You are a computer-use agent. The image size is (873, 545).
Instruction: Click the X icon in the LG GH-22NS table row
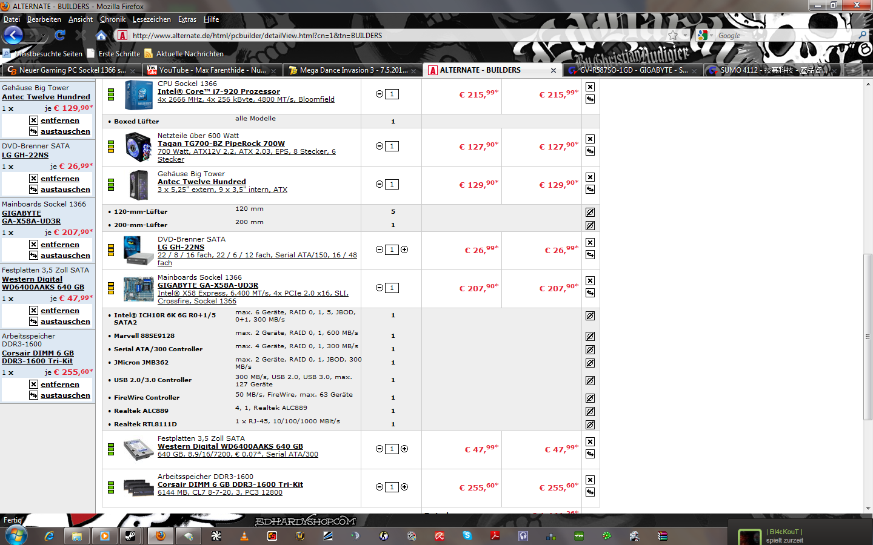pyautogui.click(x=590, y=243)
